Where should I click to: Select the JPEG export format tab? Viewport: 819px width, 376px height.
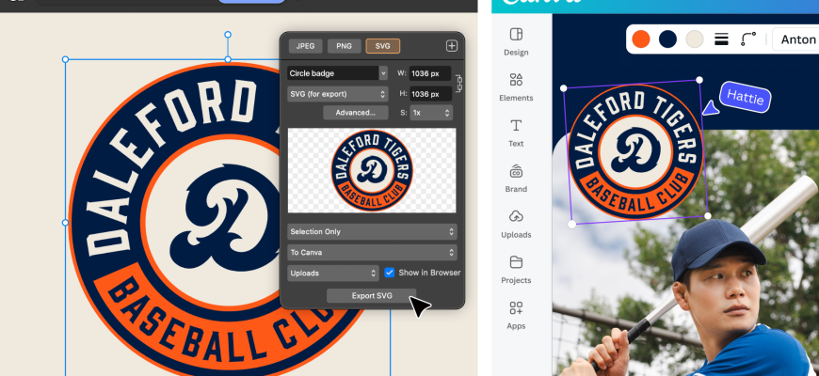(x=306, y=46)
